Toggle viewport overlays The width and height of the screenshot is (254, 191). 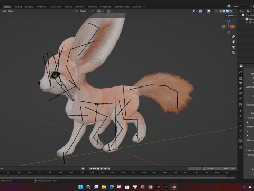pyautogui.click(x=208, y=11)
